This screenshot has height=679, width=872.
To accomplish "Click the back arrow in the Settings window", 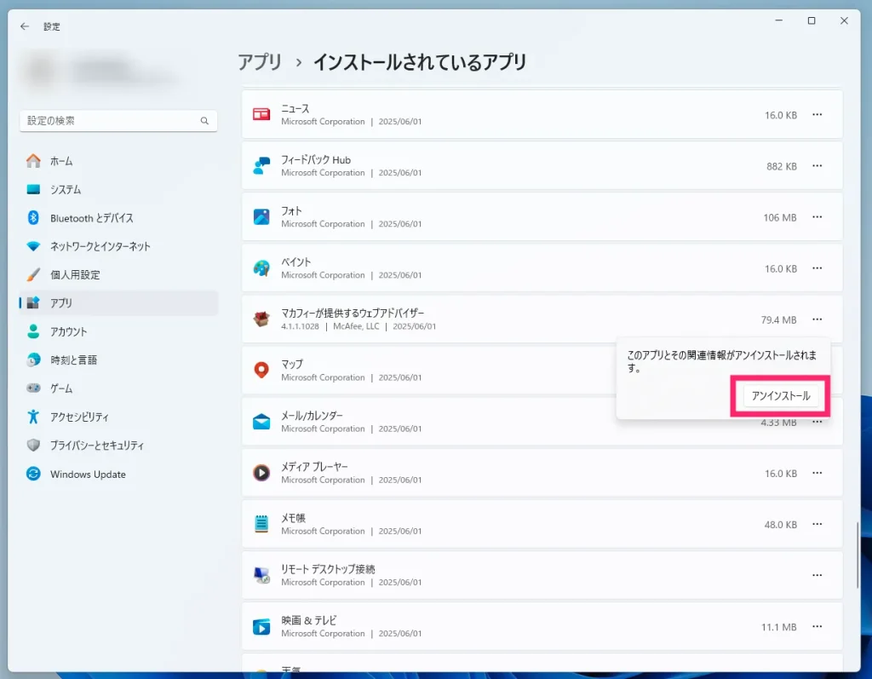I will pyautogui.click(x=25, y=26).
